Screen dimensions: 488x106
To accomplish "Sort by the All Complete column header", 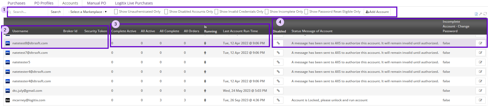I will pyautogui.click(x=169, y=31).
